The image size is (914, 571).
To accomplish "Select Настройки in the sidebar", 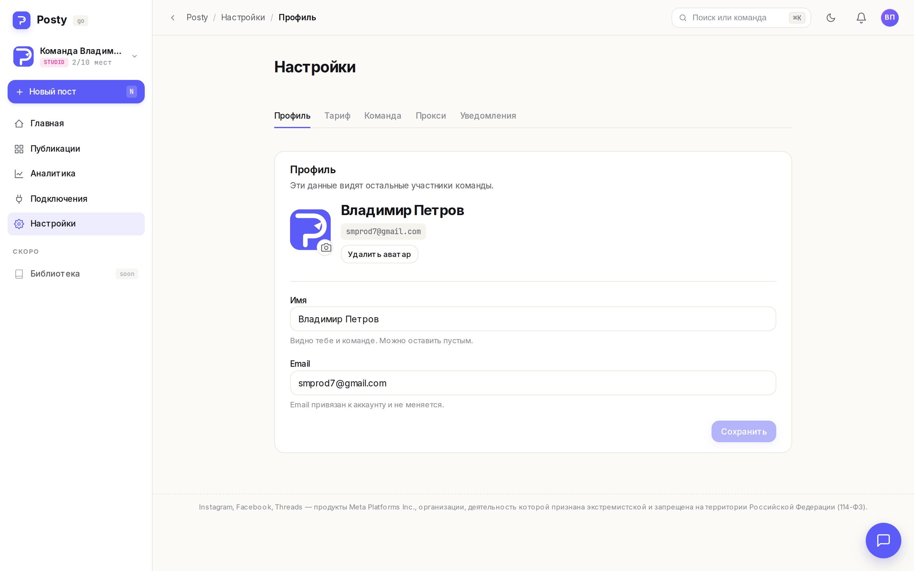I will pyautogui.click(x=76, y=224).
